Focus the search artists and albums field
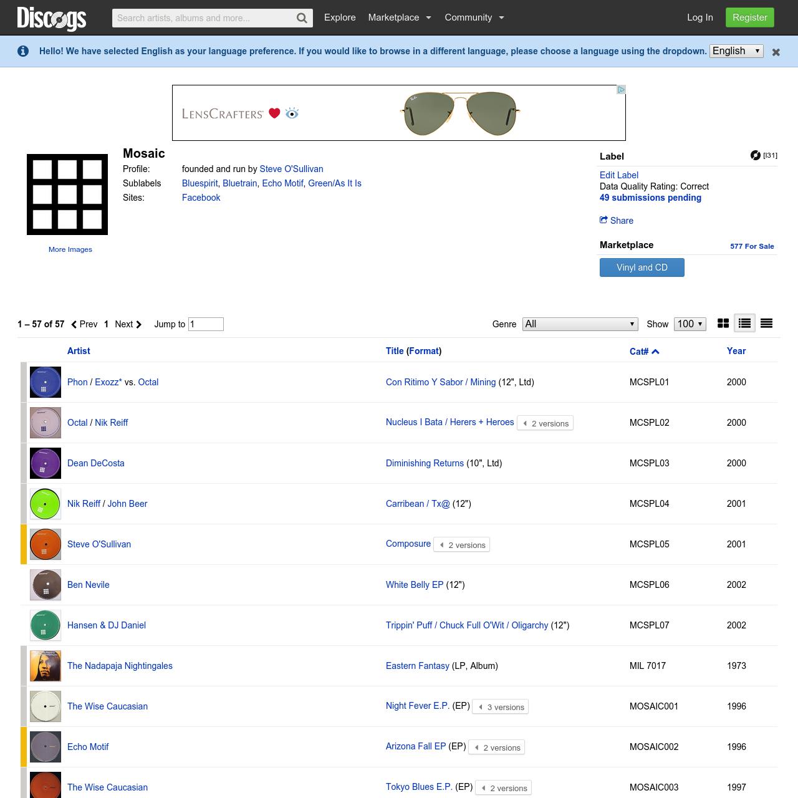This screenshot has width=798, height=798. tap(204, 18)
